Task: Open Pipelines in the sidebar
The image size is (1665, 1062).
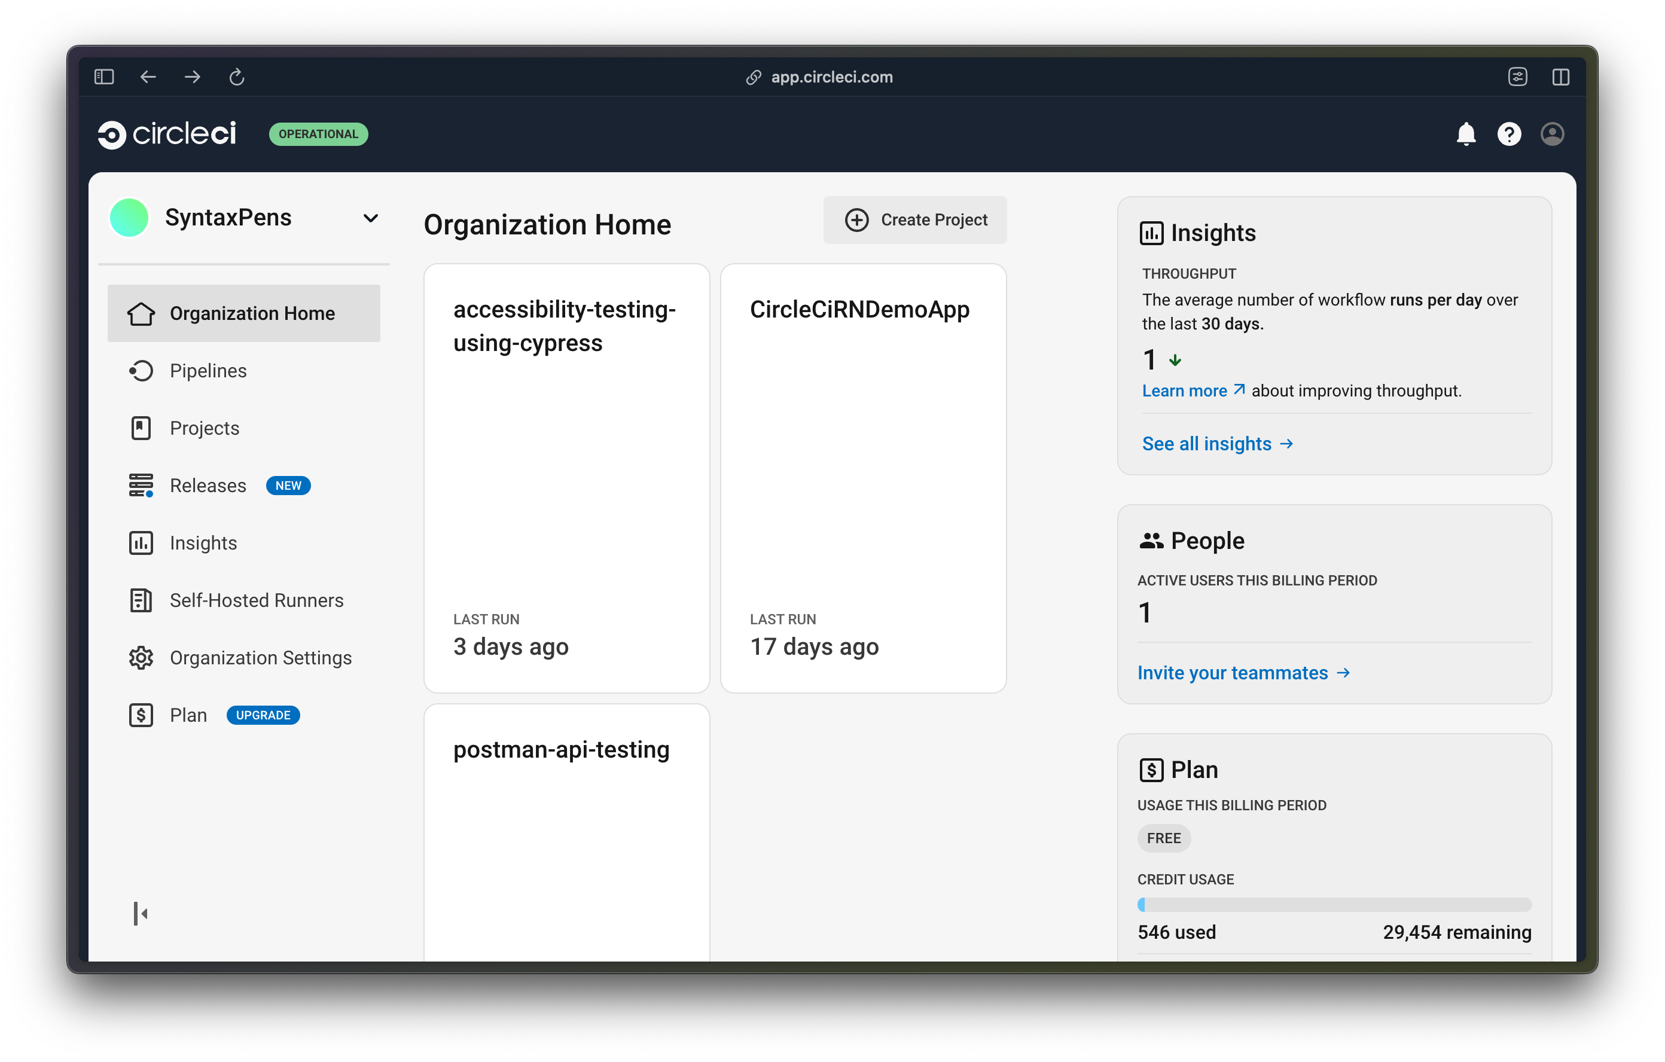Action: (244, 371)
